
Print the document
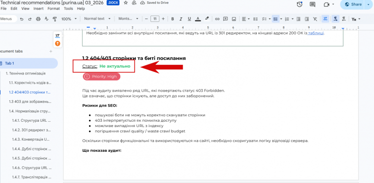coord(38,19)
